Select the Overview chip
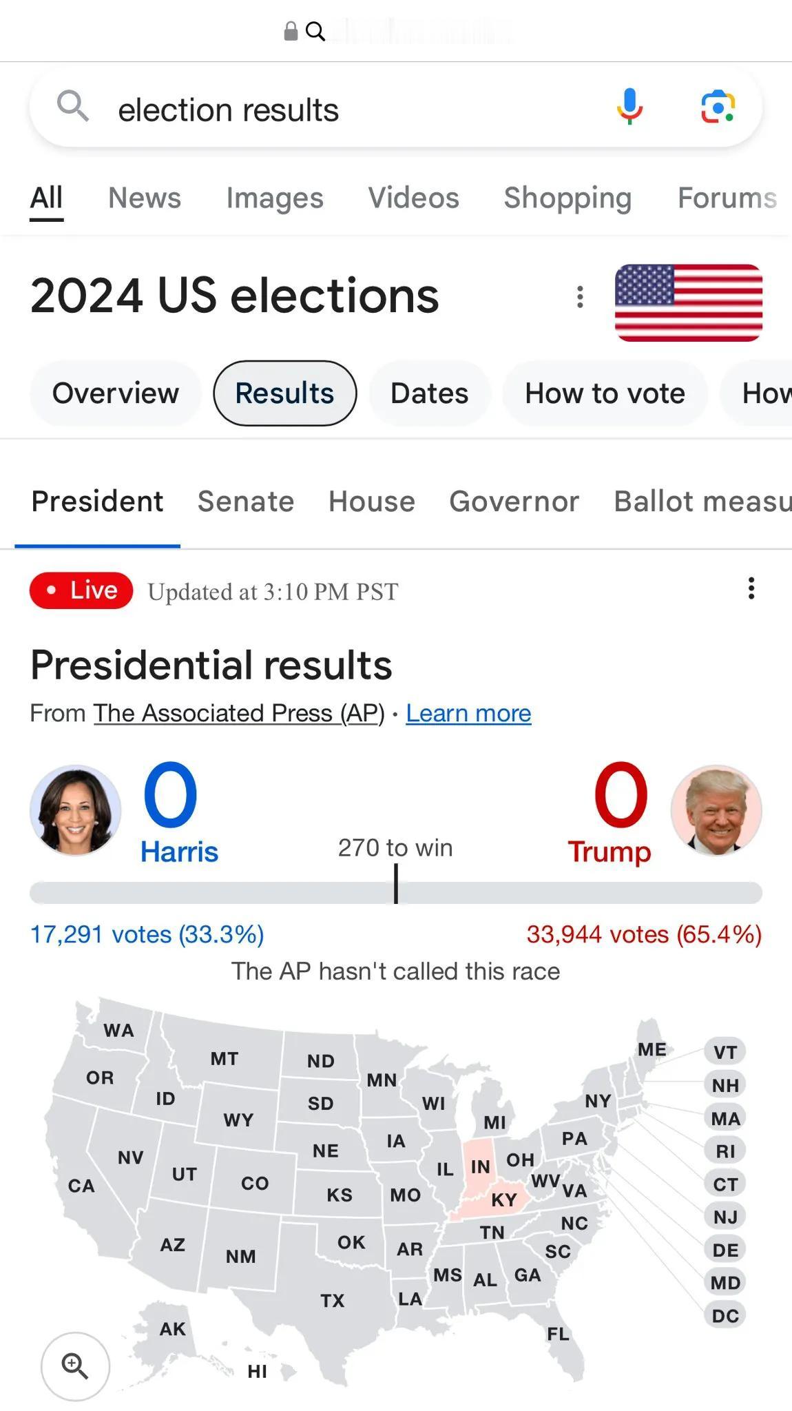 click(116, 393)
